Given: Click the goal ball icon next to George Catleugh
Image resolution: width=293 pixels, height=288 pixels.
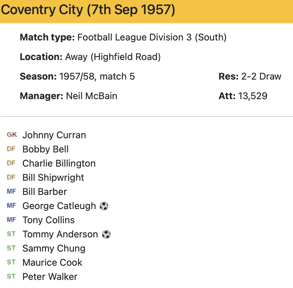Looking at the screenshot, I should (104, 206).
